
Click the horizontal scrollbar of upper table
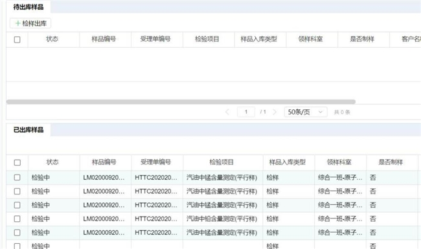pyautogui.click(x=181, y=102)
